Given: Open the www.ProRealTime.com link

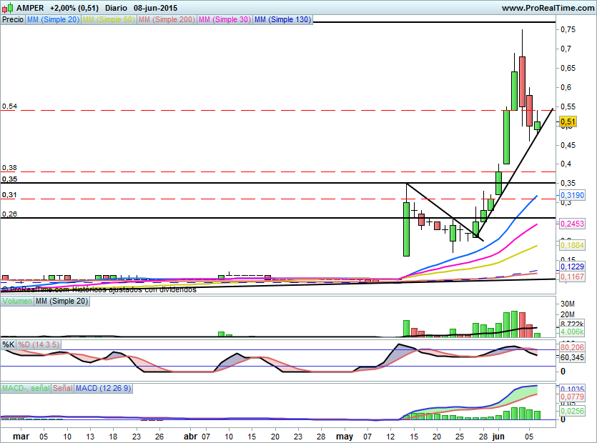Looking at the screenshot, I should (547, 8).
